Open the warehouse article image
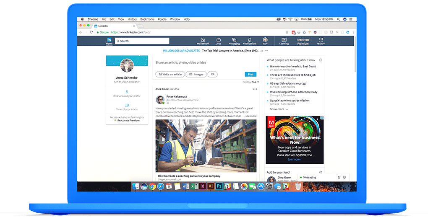The width and height of the screenshot is (428, 217). pos(206,146)
